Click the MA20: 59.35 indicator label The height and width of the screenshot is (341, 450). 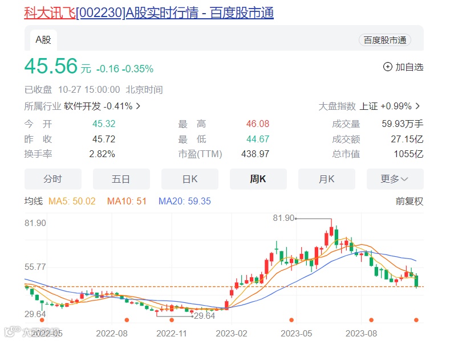click(x=185, y=201)
